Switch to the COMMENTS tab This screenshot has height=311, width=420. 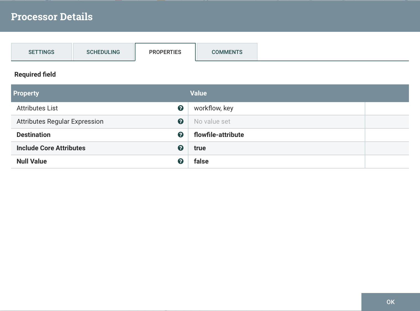[x=227, y=52]
